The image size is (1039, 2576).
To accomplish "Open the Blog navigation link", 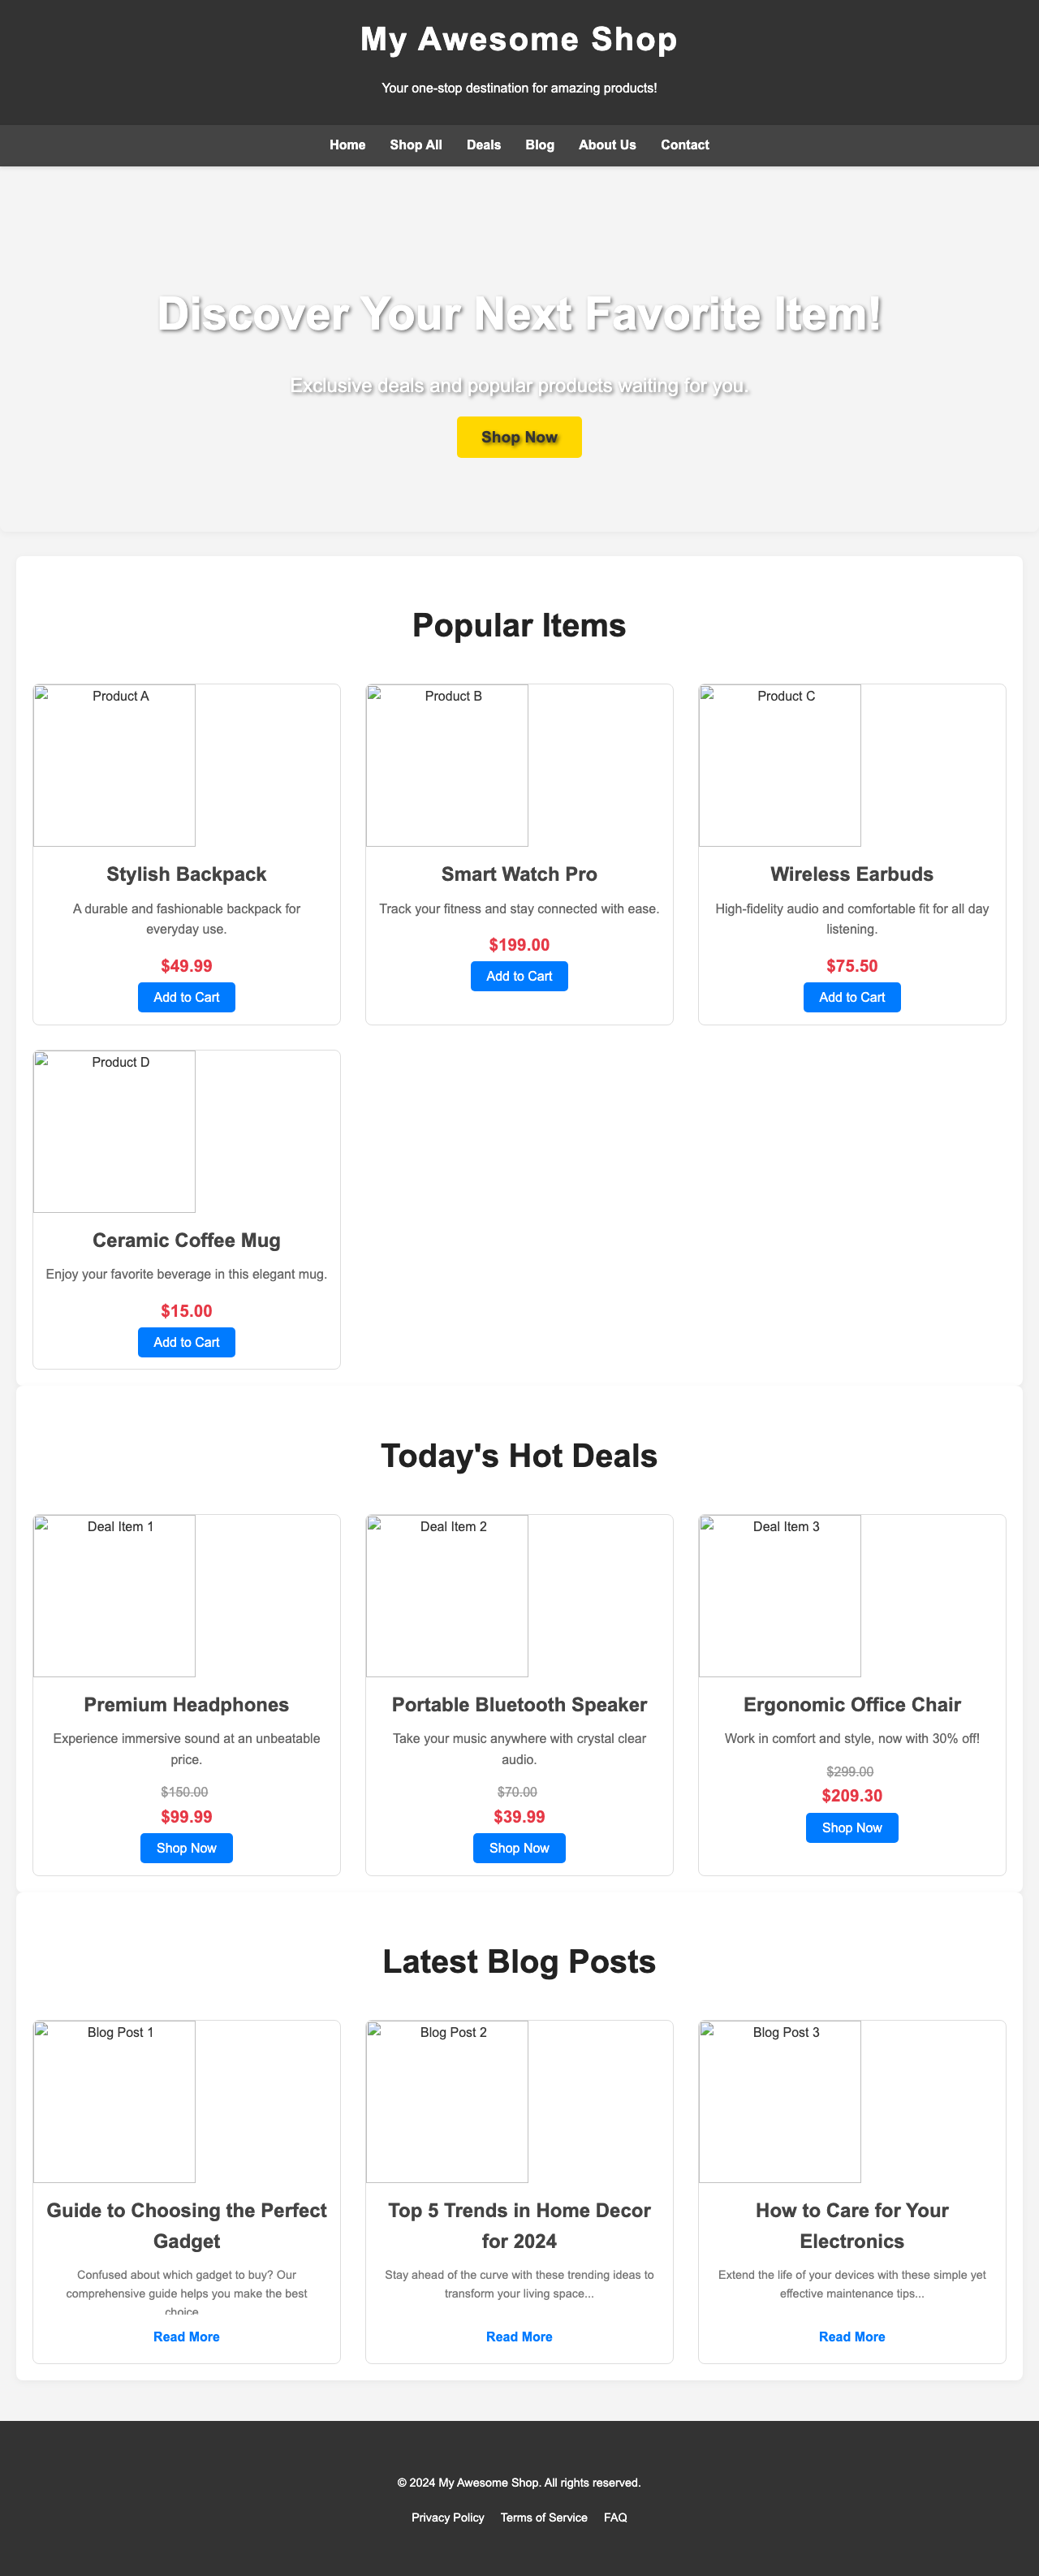I will (x=539, y=145).
